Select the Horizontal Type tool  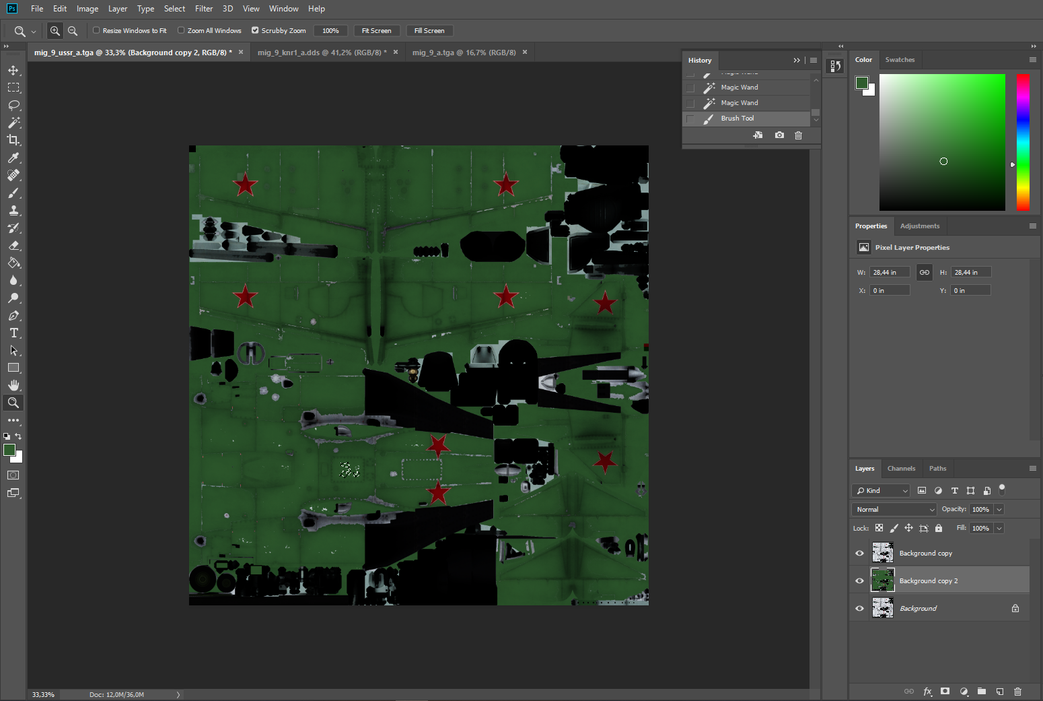pyautogui.click(x=13, y=333)
